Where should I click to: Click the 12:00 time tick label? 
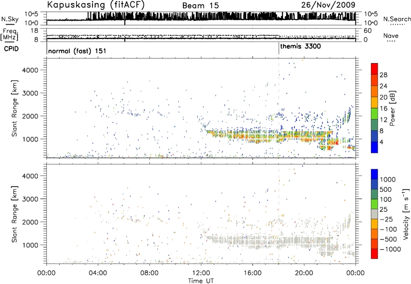click(x=201, y=273)
